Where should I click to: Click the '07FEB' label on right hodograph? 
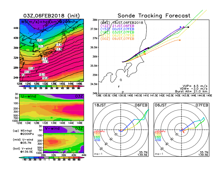[x=202, y=105]
